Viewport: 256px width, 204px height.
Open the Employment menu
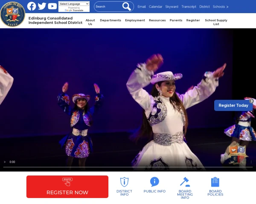[135, 20]
